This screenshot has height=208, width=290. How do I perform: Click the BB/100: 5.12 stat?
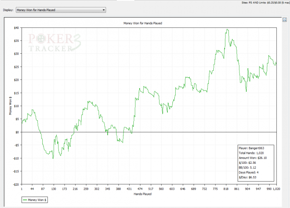pyautogui.click(x=247, y=167)
